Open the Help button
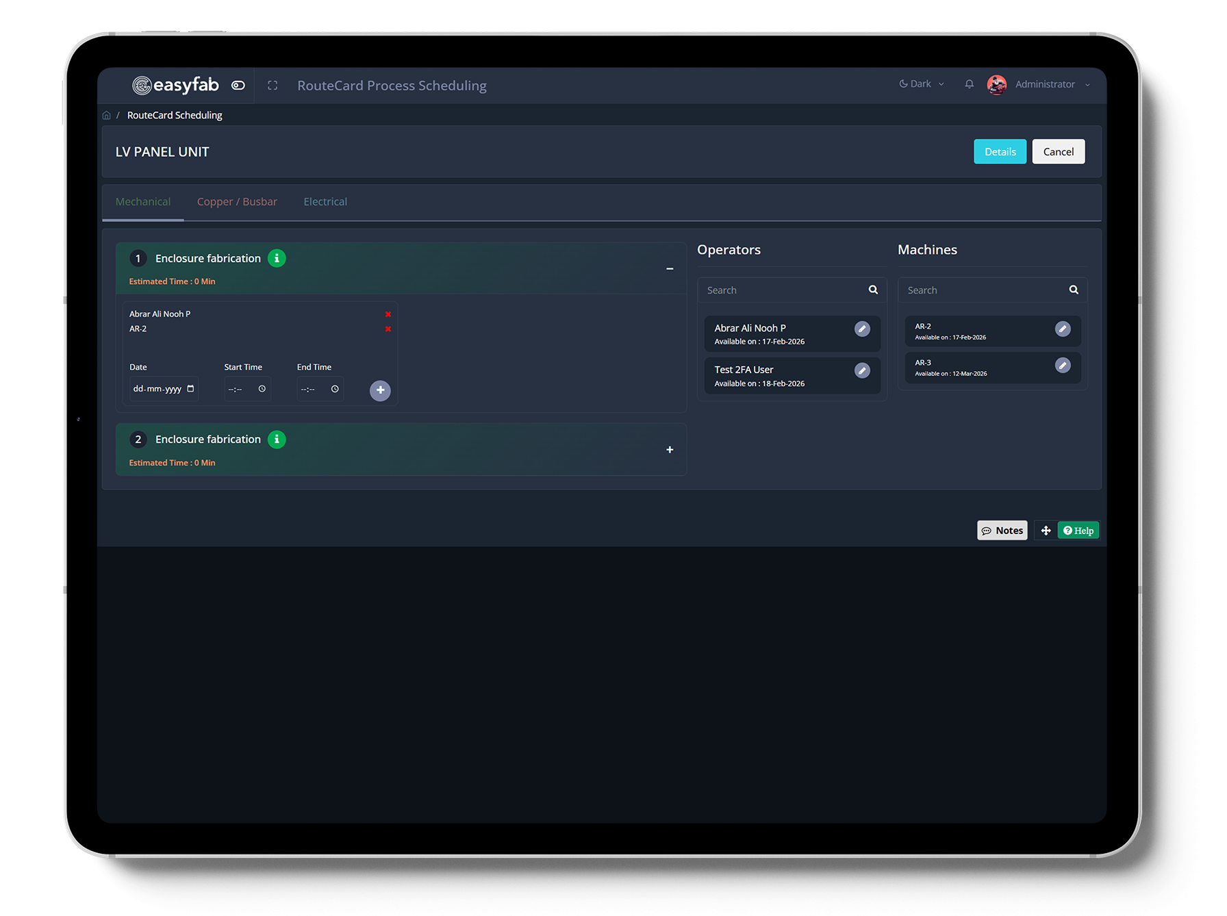Screen dimensions: 1227x916 pyautogui.click(x=1078, y=531)
